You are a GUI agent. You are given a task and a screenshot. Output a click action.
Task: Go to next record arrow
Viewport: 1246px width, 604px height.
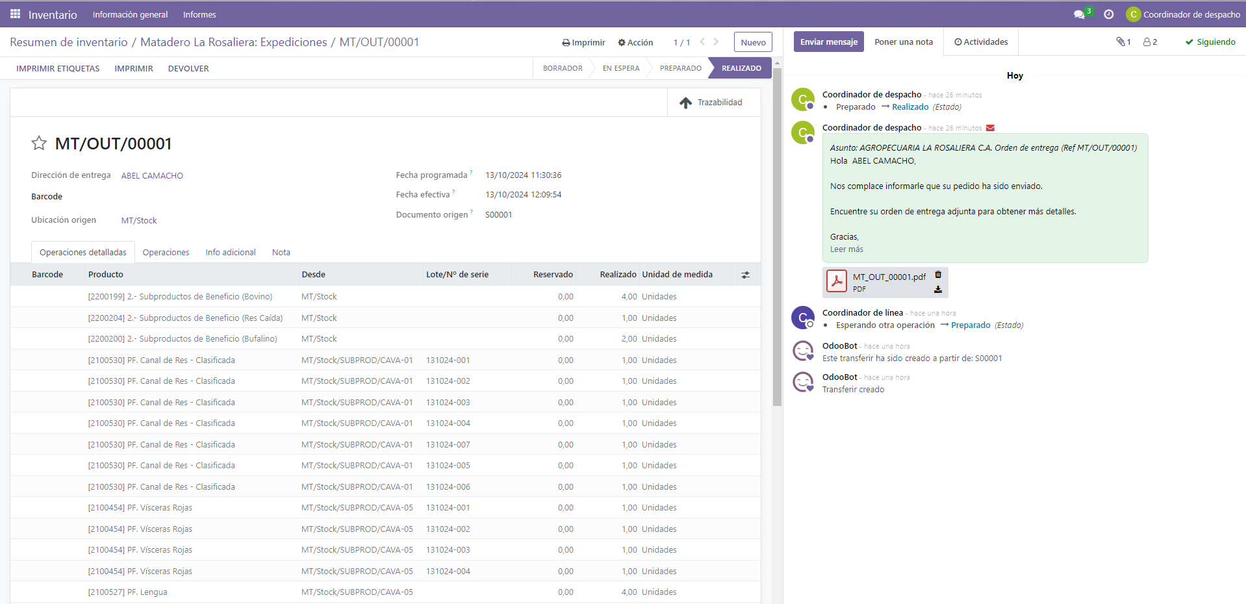(716, 42)
